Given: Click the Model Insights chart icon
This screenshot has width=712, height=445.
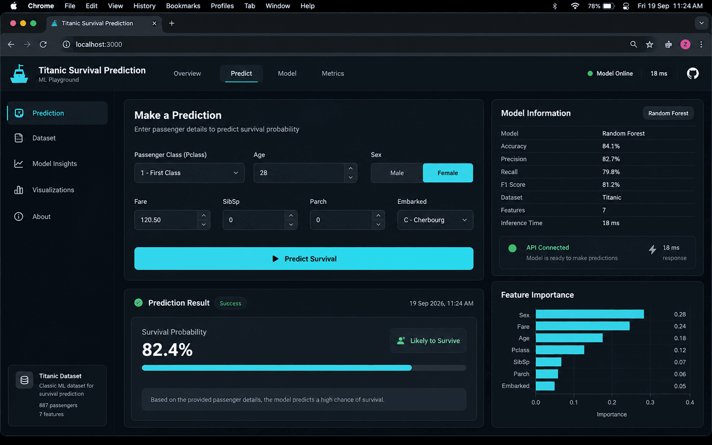Looking at the screenshot, I should click(18, 164).
